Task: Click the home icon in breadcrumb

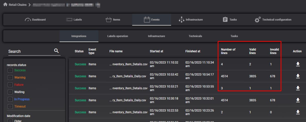Action: coord(5,4)
